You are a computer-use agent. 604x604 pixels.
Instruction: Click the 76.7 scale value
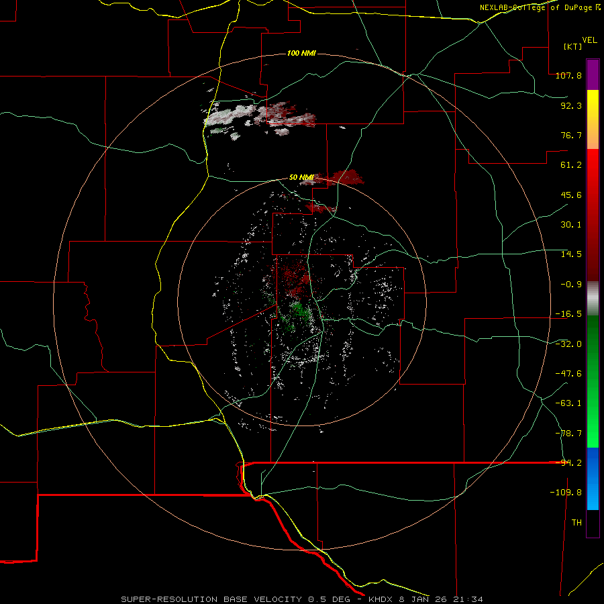571,135
